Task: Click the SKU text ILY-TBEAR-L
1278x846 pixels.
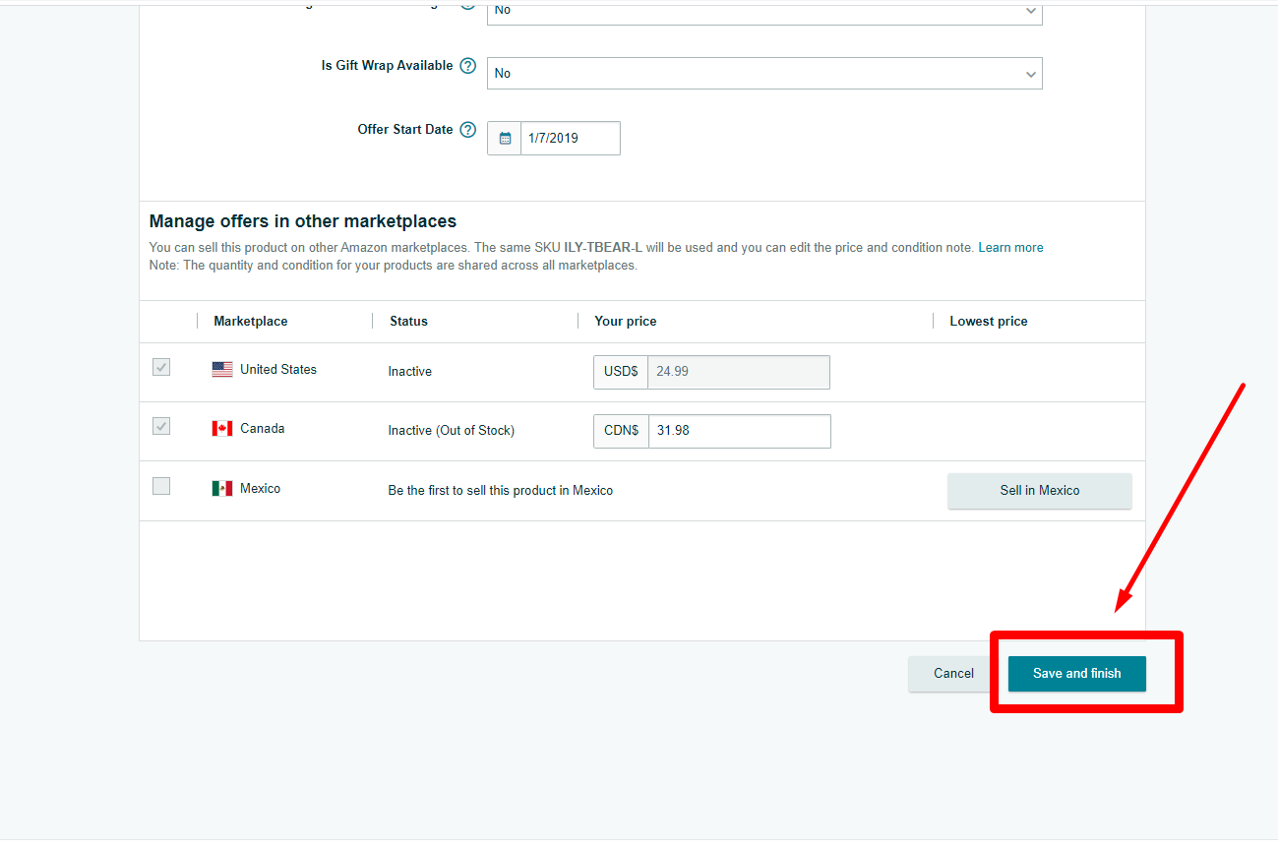Action: tap(603, 248)
